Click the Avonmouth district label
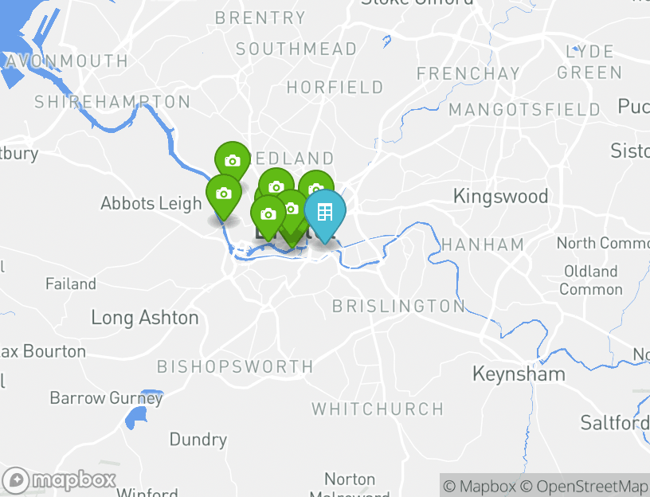This screenshot has height=497, width=650. coord(66,61)
